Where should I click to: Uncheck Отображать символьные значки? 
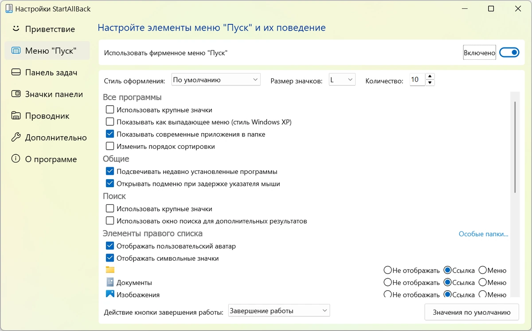(x=110, y=258)
